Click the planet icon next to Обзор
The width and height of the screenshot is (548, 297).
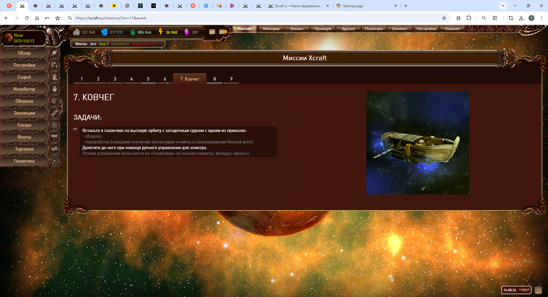point(54,53)
